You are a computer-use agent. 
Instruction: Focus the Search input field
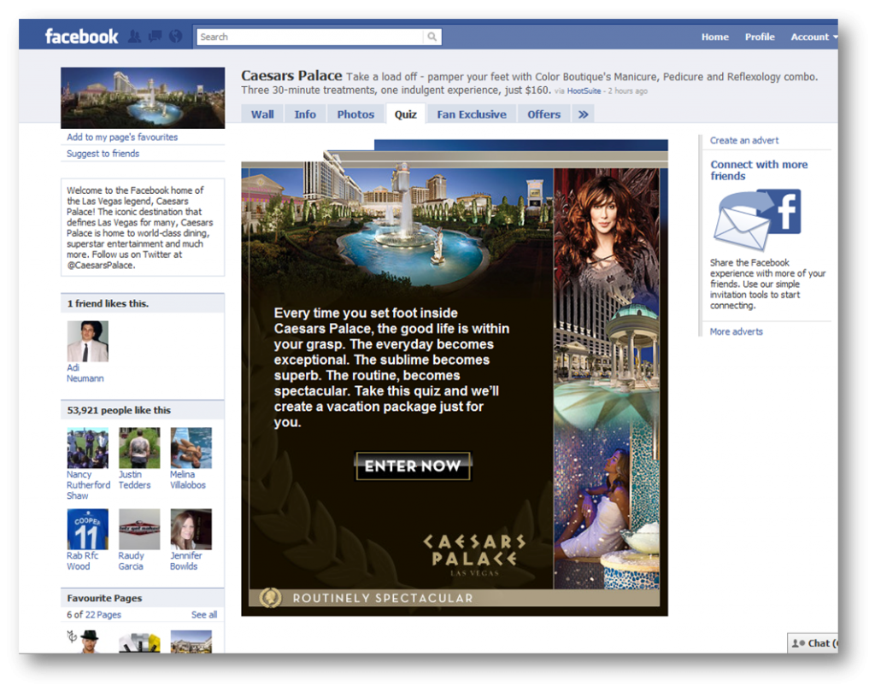(x=309, y=37)
